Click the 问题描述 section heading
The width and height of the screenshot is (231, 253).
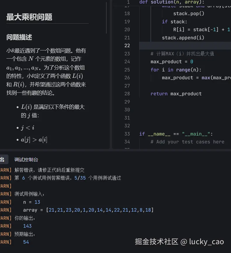(19, 37)
